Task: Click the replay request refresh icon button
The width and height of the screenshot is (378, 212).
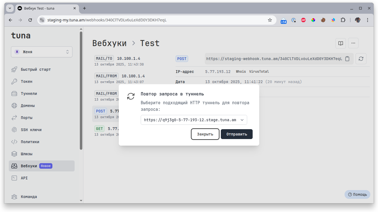Action: (361, 59)
